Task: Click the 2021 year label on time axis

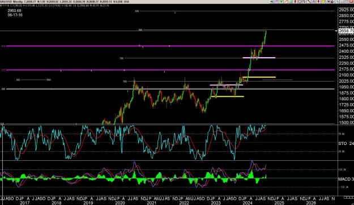Action: pos(152,203)
